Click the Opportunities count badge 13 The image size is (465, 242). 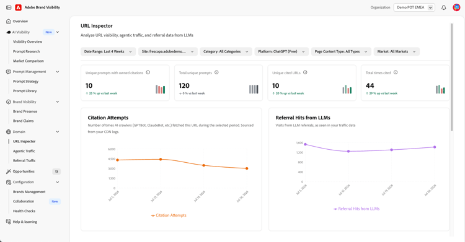(x=56, y=171)
